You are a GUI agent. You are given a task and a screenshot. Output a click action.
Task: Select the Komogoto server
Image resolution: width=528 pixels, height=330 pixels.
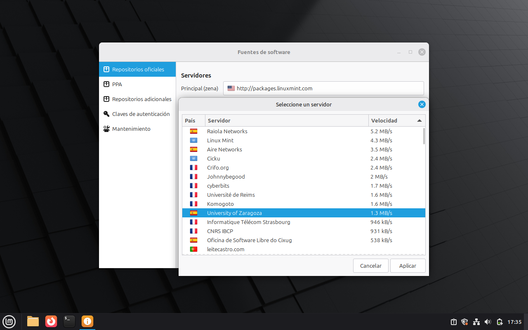click(x=304, y=204)
